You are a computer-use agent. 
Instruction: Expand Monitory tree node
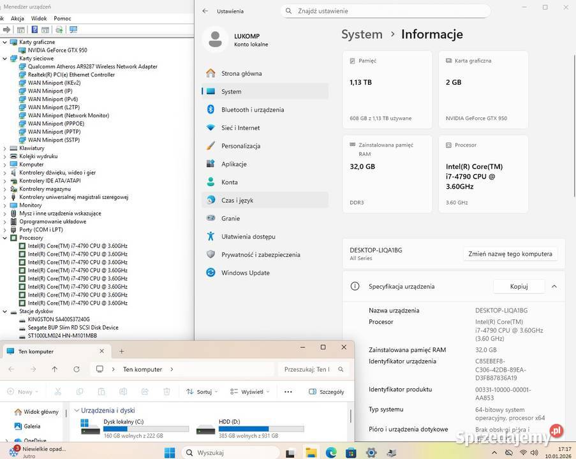4,205
